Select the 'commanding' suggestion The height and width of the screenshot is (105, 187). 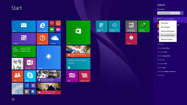161,67
